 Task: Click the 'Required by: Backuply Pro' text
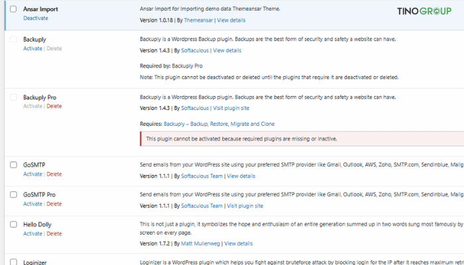coord(171,66)
